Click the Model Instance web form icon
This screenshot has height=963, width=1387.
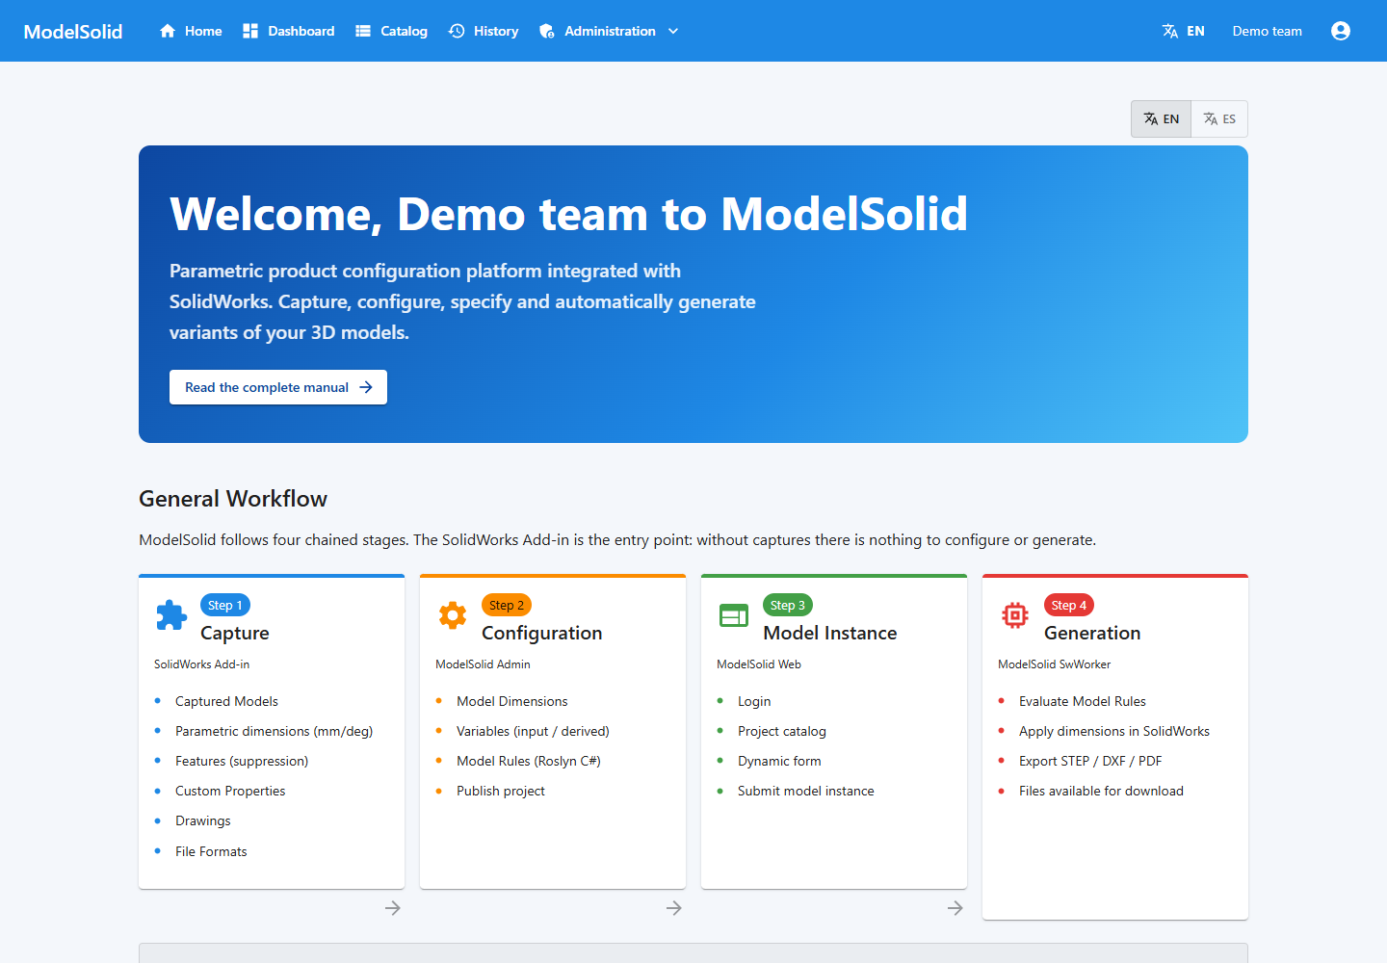734,615
